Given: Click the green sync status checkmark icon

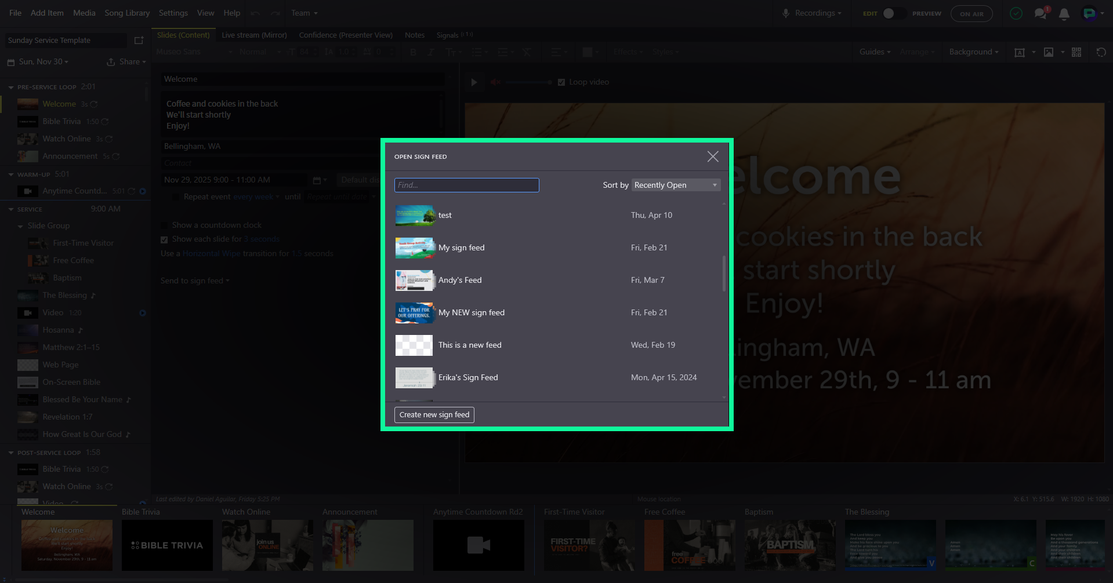Looking at the screenshot, I should (1016, 13).
